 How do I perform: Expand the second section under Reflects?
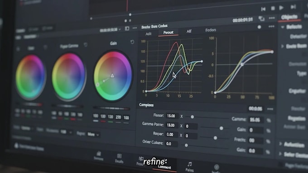point(283,46)
